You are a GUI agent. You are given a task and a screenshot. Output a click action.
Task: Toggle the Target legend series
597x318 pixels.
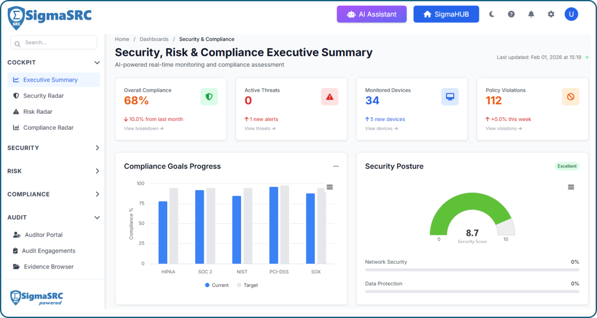click(247, 285)
